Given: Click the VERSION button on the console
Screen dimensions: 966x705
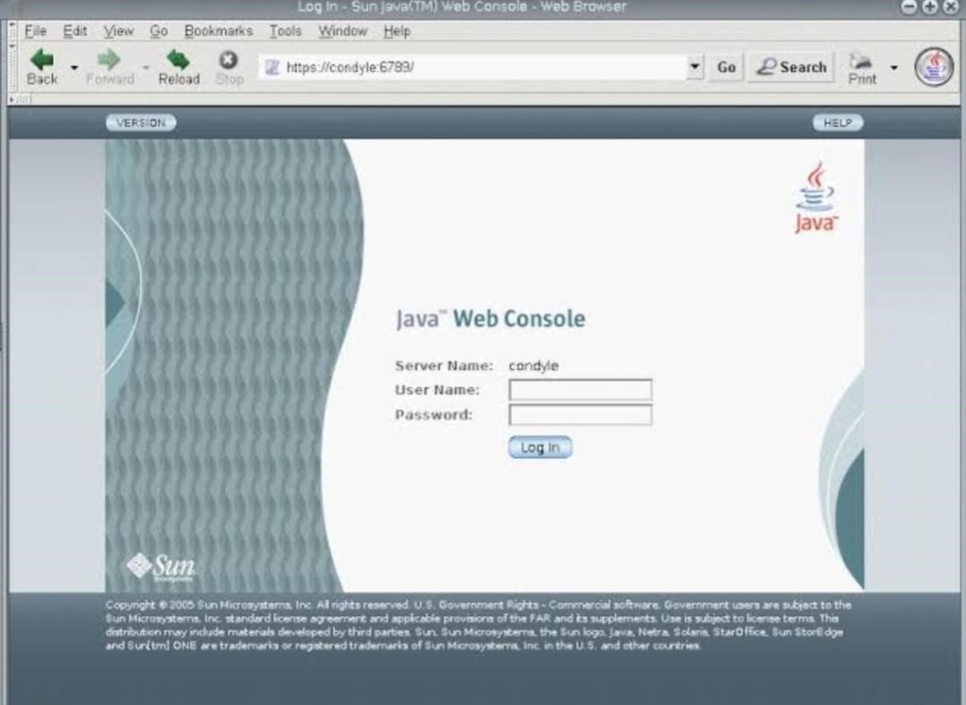Looking at the screenshot, I should tap(141, 123).
